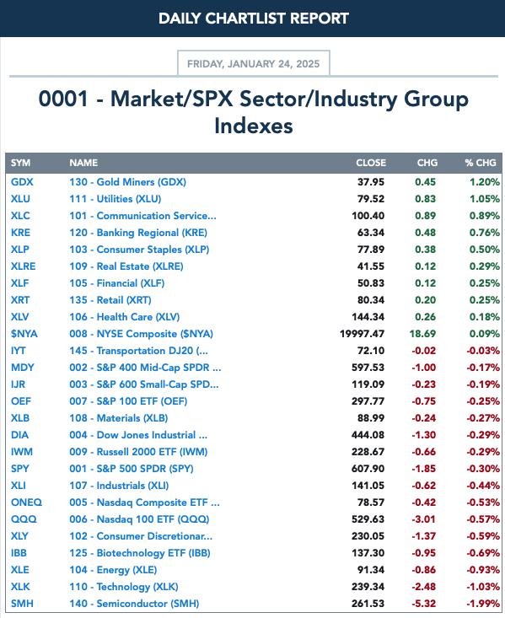
Task: Click the NAME column header
Action: [x=83, y=163]
